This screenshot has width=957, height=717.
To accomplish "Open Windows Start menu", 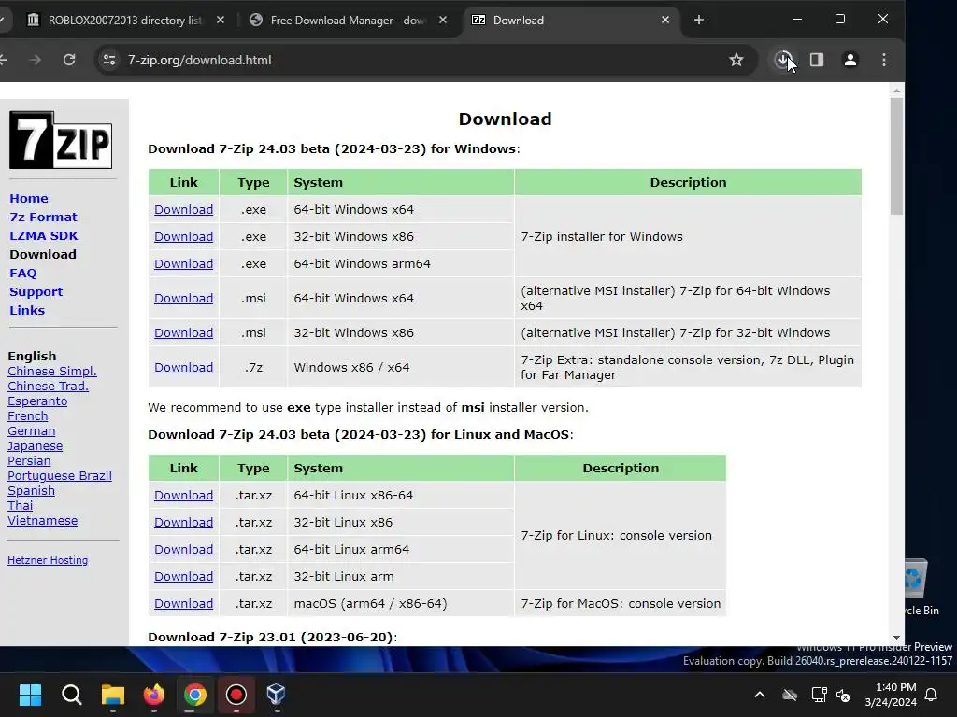I will [30, 695].
